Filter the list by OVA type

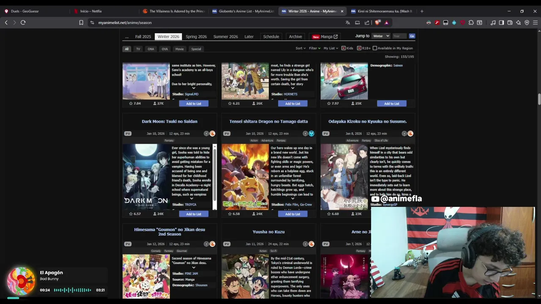click(165, 49)
